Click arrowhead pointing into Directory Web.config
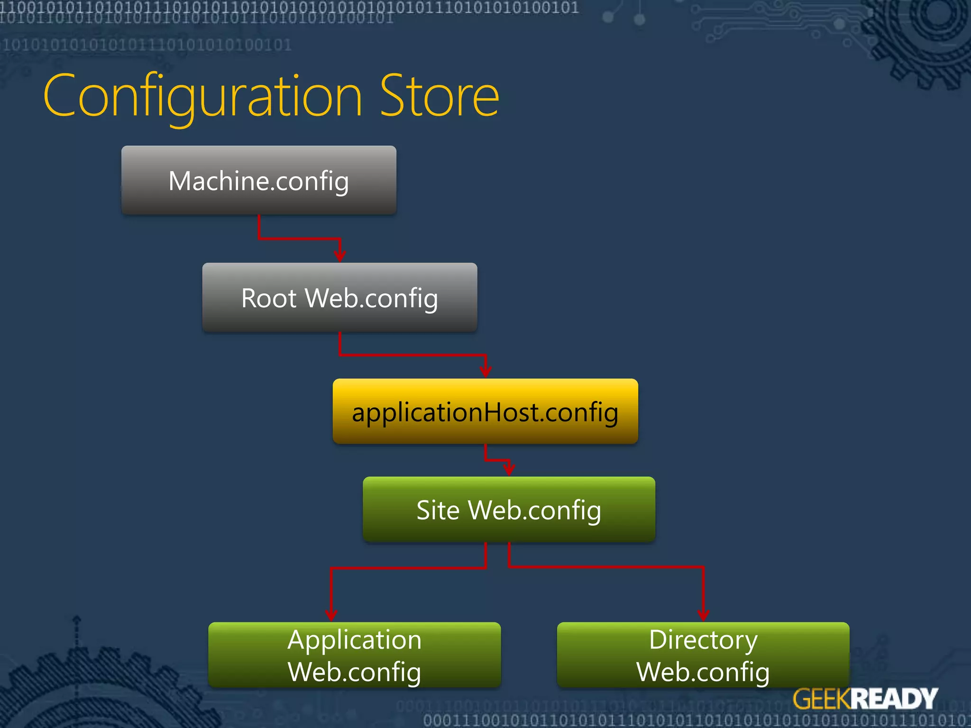 point(703,615)
